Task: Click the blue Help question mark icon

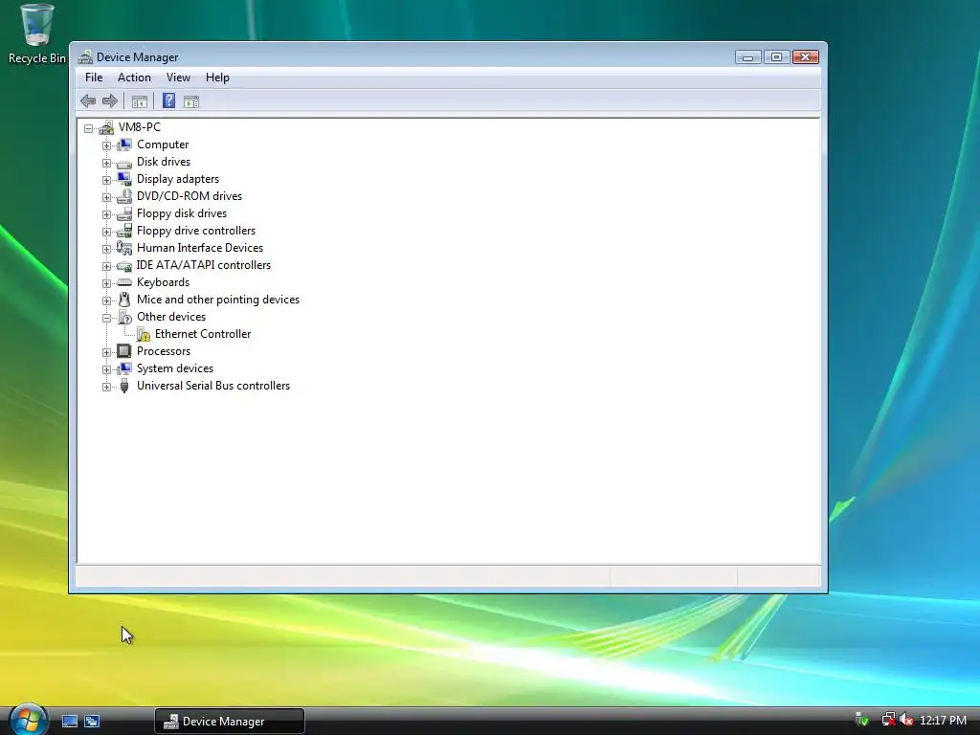Action: click(x=168, y=100)
